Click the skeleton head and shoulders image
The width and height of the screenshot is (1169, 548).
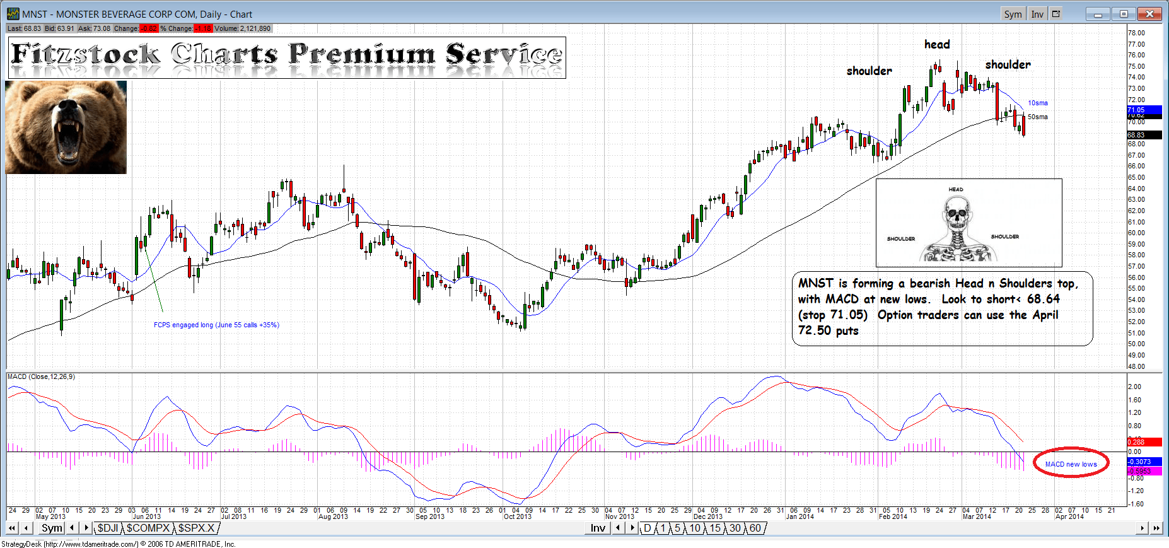(x=969, y=223)
